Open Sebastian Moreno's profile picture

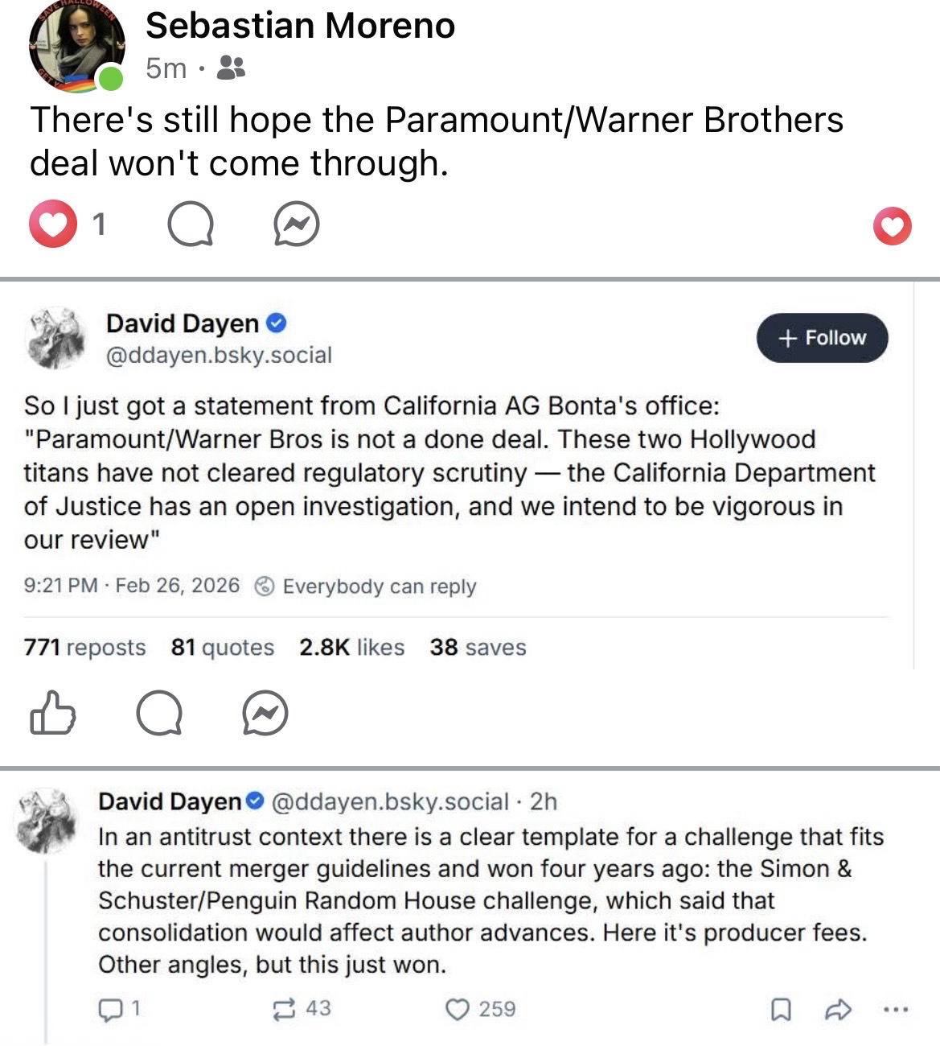click(x=76, y=46)
